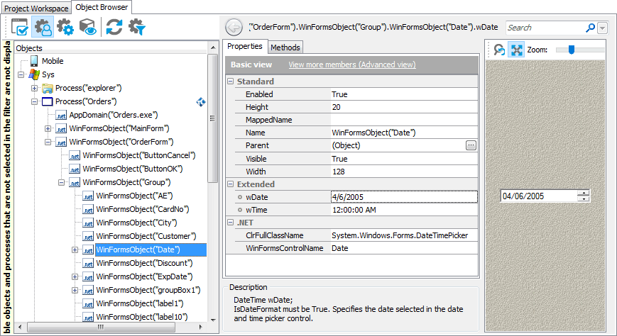617x336 pixels.
Task: Click the gear-with-funnel filter icon
Action: pos(136,28)
